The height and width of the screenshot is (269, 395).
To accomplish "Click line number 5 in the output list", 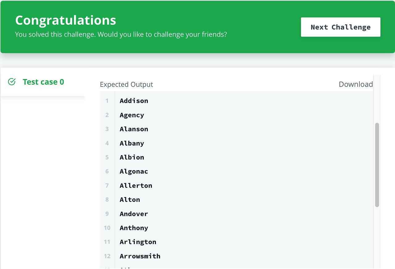I will tap(107, 157).
